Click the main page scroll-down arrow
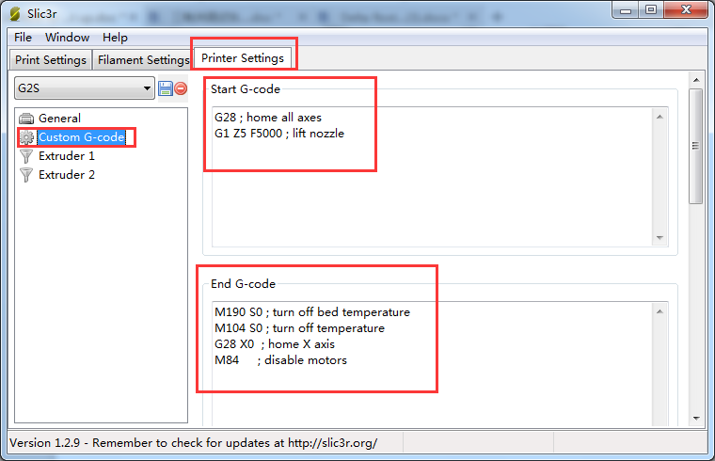Viewport: 715px width, 461px height. click(696, 418)
